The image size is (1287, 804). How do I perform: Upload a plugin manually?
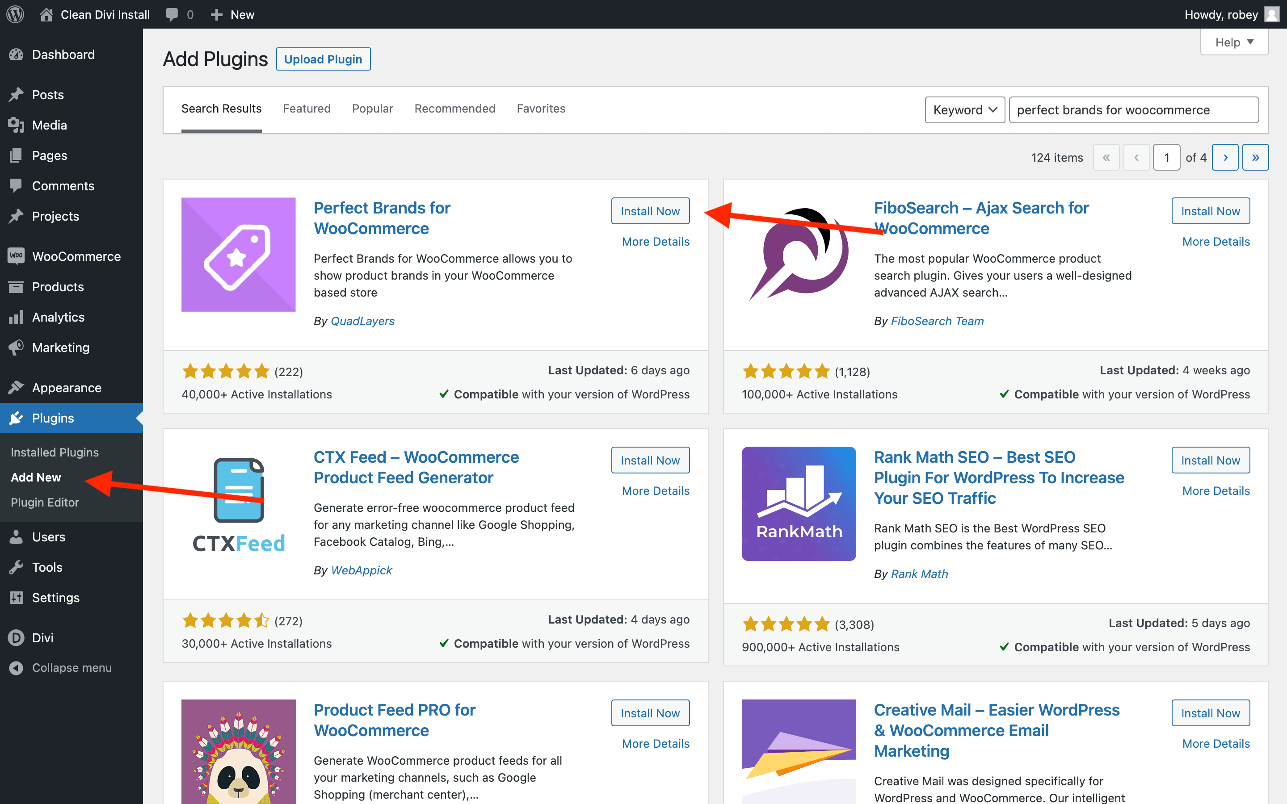[x=323, y=59]
